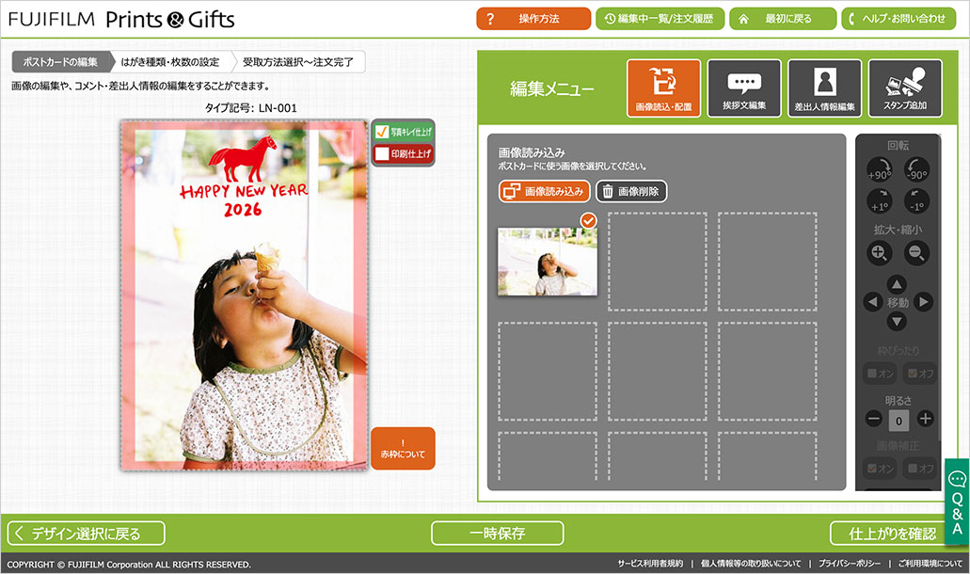Move image right with arrow button

pyautogui.click(x=924, y=302)
